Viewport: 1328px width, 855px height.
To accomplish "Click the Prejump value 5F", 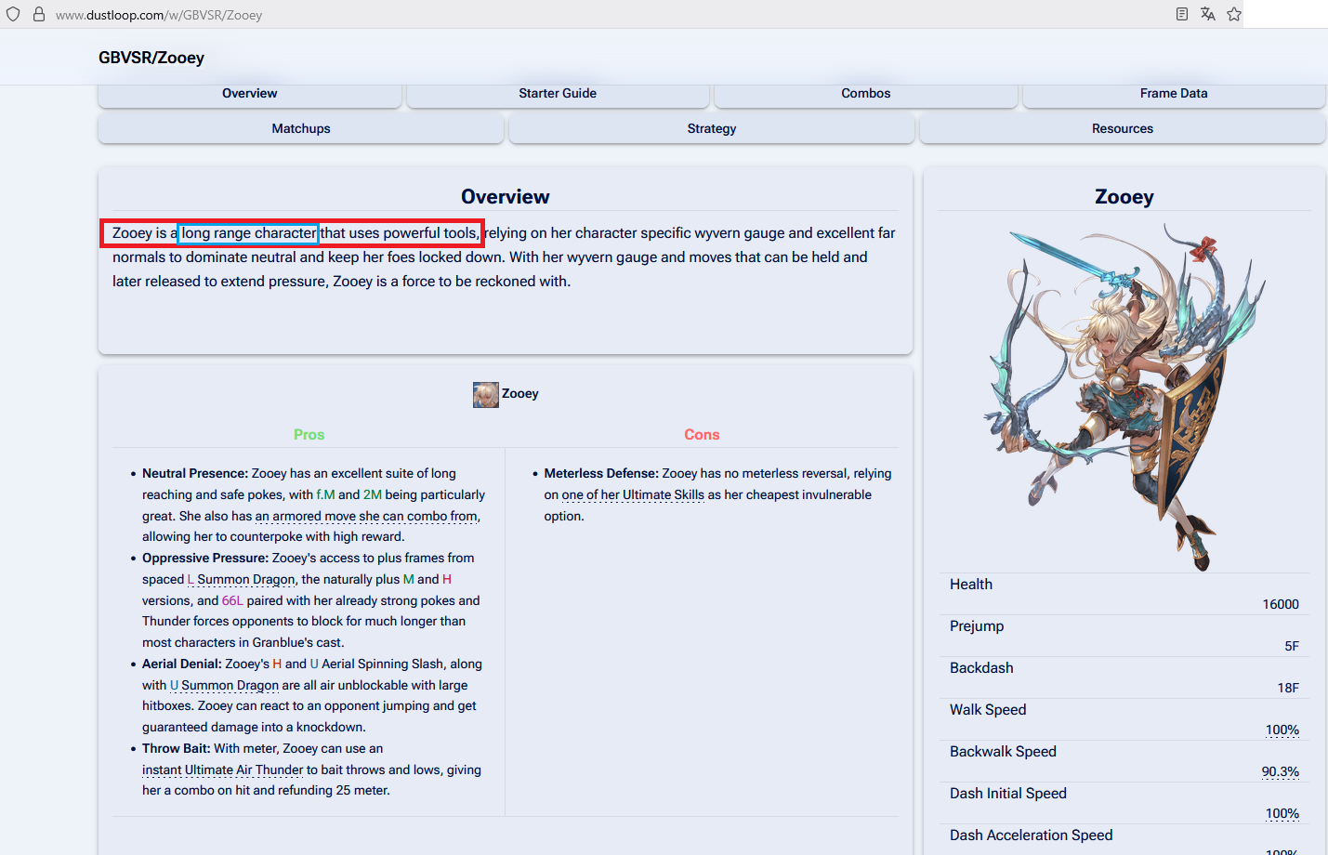I will click(1292, 646).
